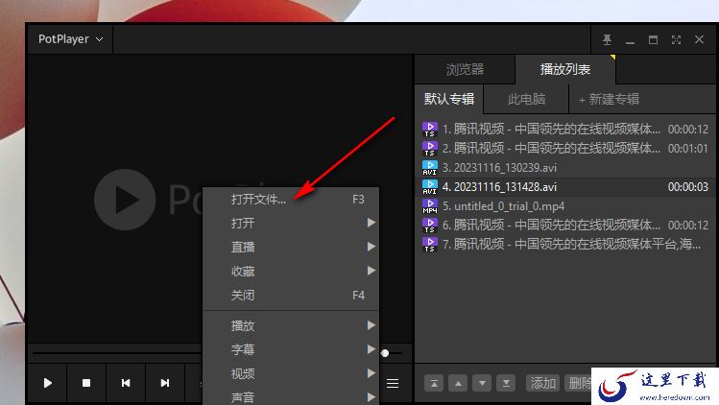The image size is (719, 405).
Task: Open the 此电脑 tab
Action: pos(526,99)
